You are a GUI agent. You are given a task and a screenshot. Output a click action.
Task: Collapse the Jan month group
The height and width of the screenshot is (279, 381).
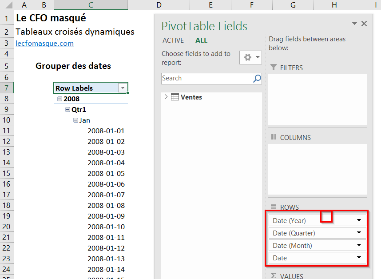75,120
